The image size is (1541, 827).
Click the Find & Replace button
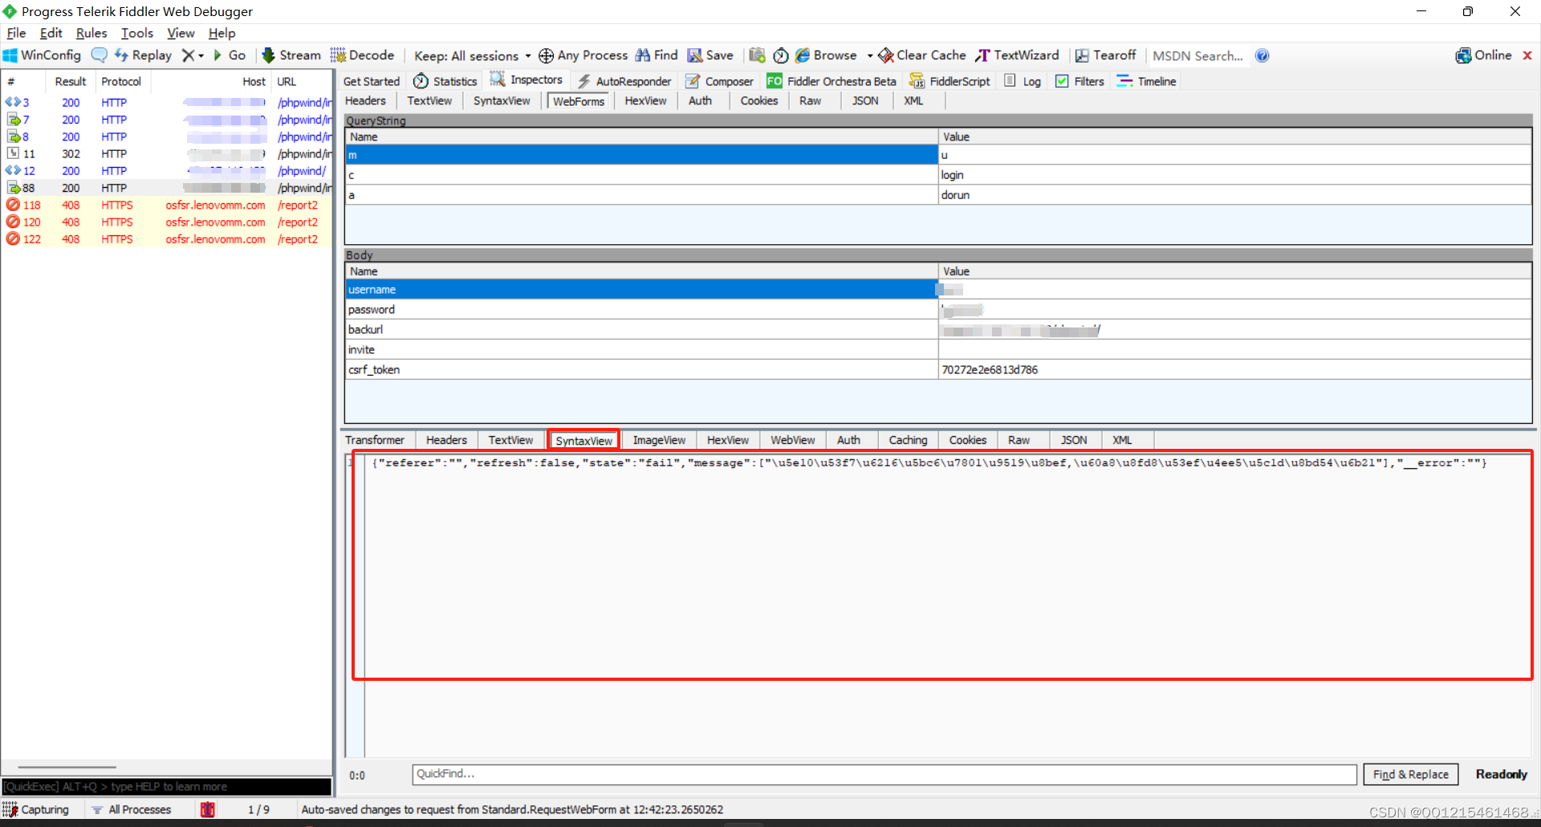pos(1410,774)
